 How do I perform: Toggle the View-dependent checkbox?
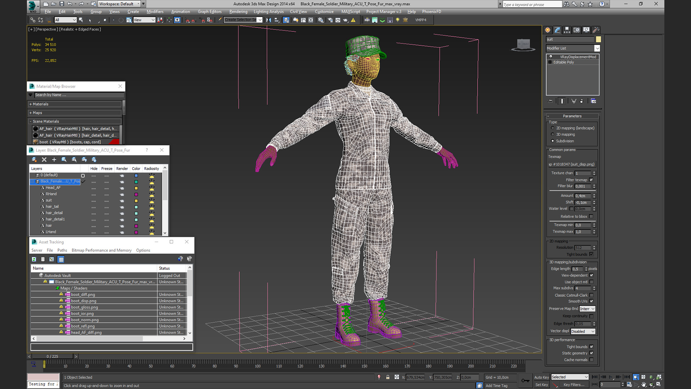(x=591, y=275)
